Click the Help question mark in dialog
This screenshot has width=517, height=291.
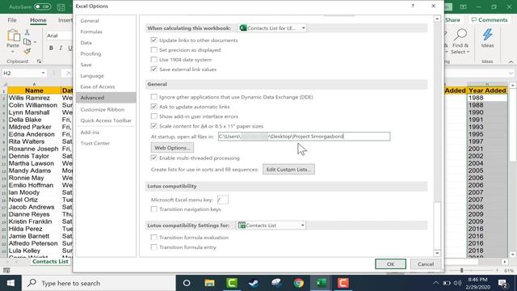413,6
